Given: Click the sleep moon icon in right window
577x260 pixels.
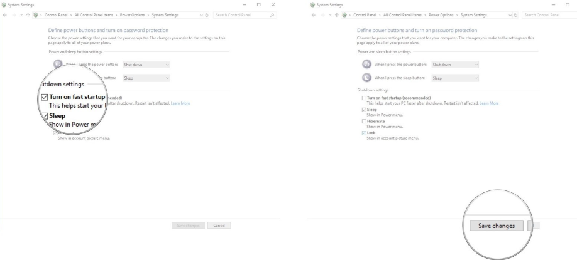Looking at the screenshot, I should coord(366,78).
